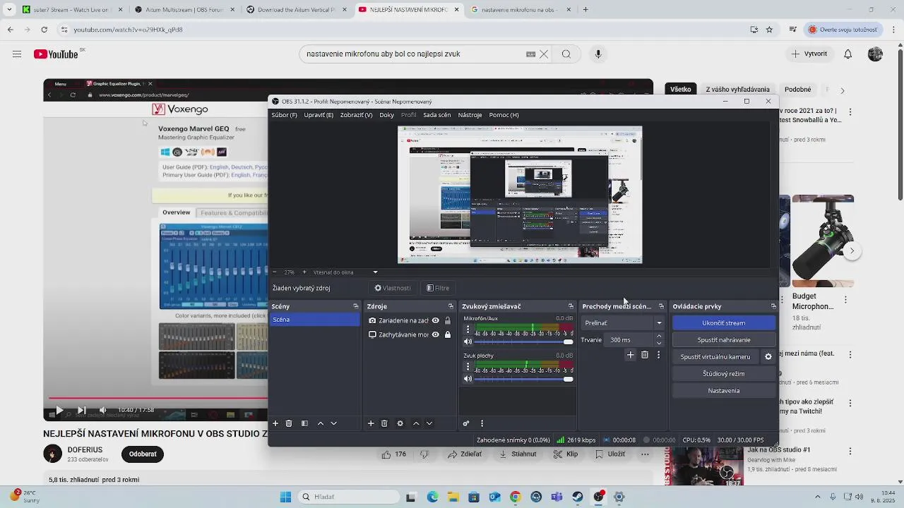
Task: Open audio mixer menu dots at panel bottom
Action: tap(482, 423)
